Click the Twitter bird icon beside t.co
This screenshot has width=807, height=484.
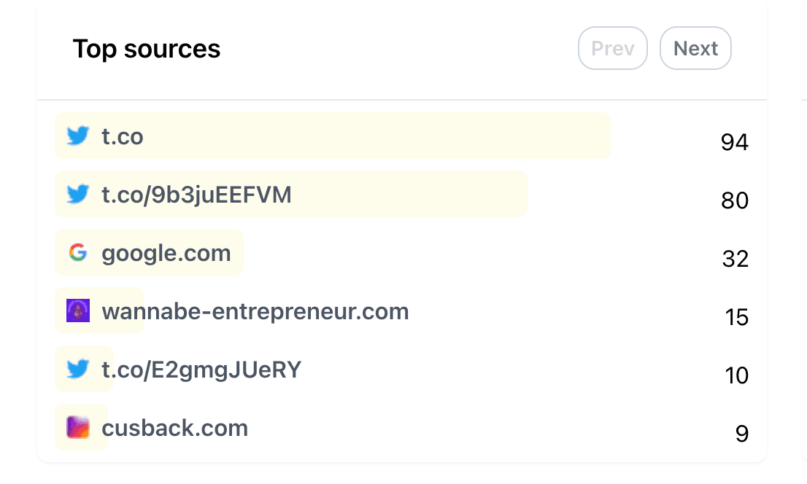pos(77,136)
